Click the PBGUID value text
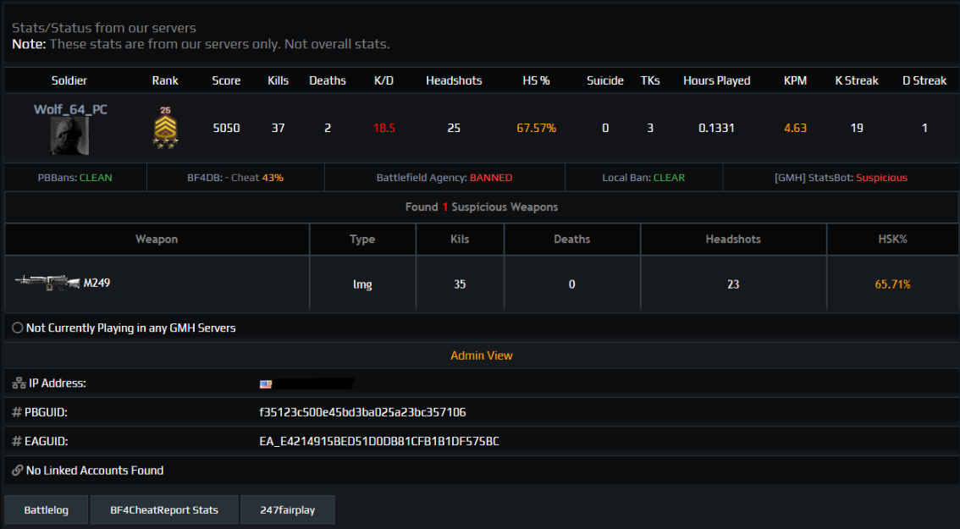This screenshot has width=960, height=529. click(x=362, y=413)
